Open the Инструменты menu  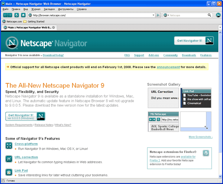(66, 9)
